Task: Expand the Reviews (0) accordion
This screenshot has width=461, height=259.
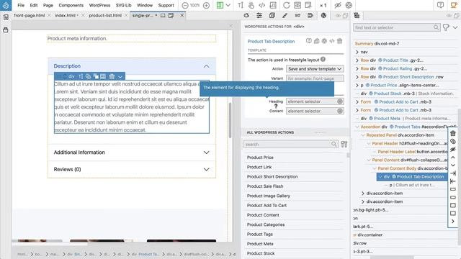Action: click(132, 170)
